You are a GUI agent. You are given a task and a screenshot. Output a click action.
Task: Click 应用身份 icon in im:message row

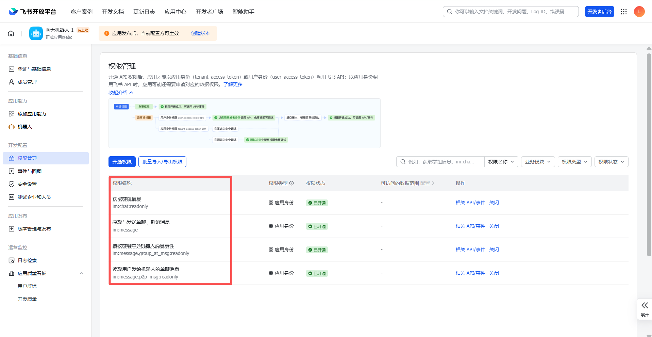[x=271, y=226]
